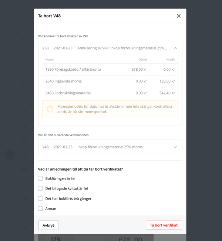Close the Ta bort V48 dialog
The image size is (222, 241).
point(179,16)
